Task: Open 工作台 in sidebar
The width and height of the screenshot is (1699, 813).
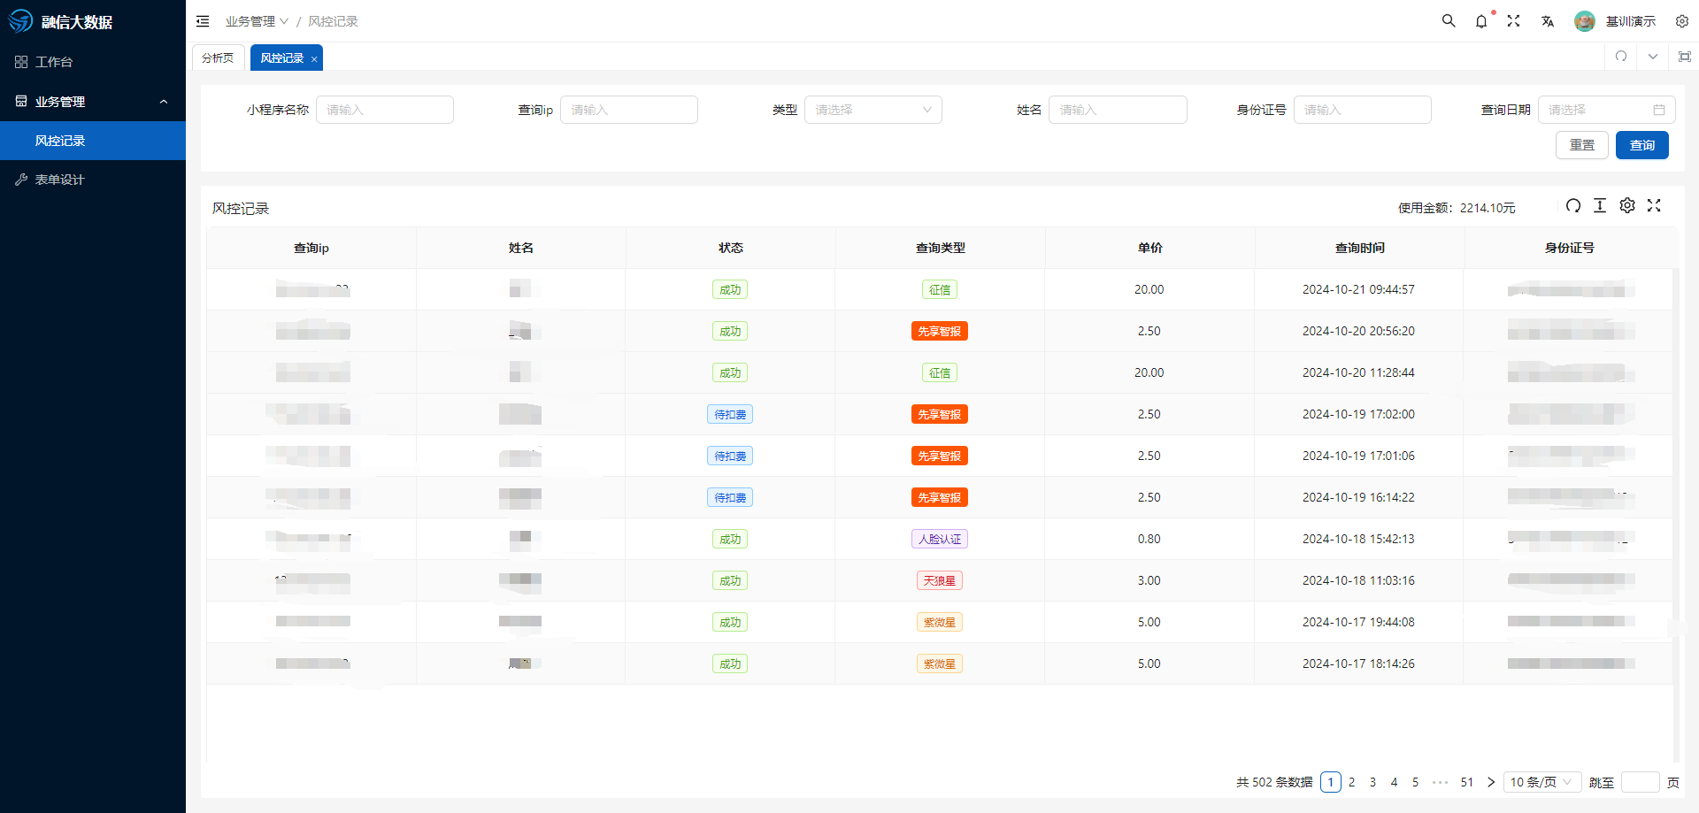Action: [x=93, y=62]
